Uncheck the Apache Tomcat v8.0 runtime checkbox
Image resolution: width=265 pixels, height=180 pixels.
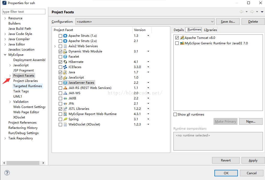(177, 38)
